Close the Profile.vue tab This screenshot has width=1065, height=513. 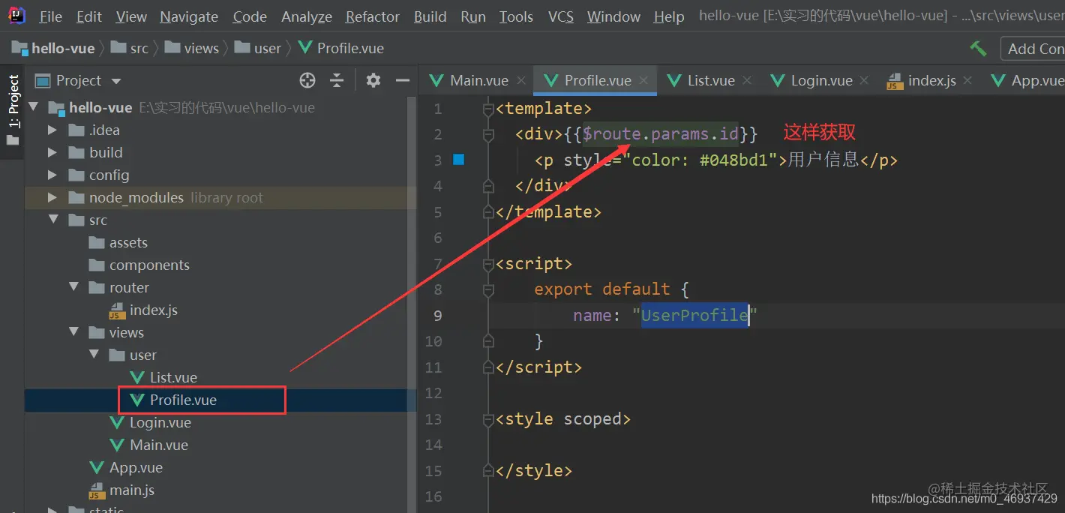coord(643,80)
